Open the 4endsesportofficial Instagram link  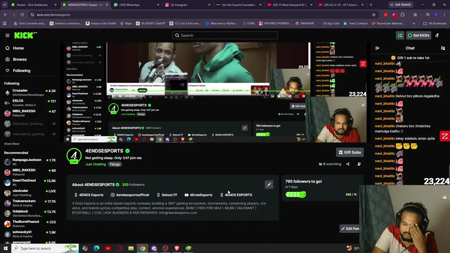tap(130, 195)
